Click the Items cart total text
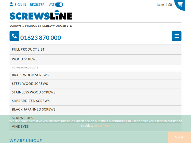 (x=160, y=5)
